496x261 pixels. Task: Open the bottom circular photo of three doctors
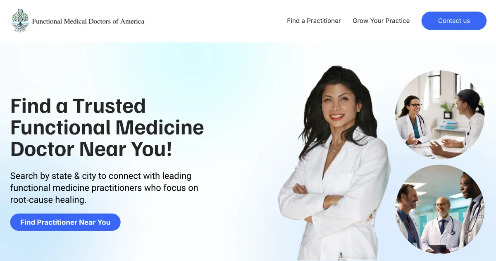[x=440, y=210]
